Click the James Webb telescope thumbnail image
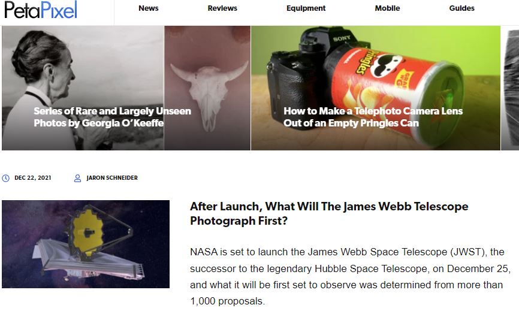This screenshot has height=323, width=519. 86,244
